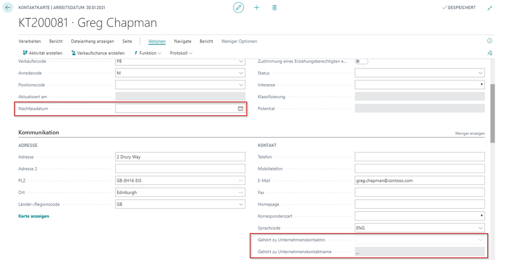Click Weniger anzeigen in Kommunikation section
507x260 pixels.
(x=469, y=133)
